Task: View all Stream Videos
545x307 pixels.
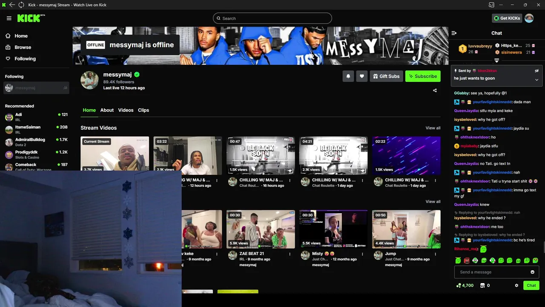Action: [x=433, y=128]
